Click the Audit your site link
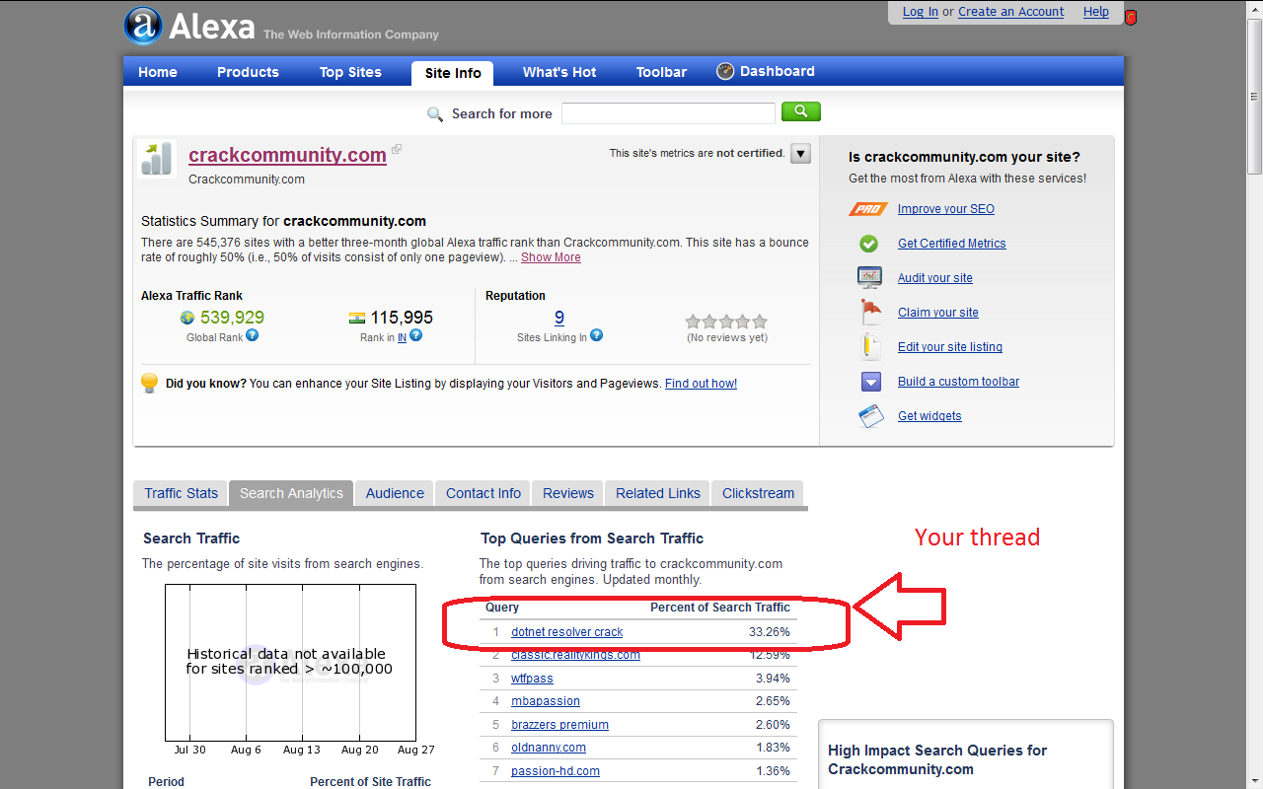The image size is (1263, 789). click(935, 278)
